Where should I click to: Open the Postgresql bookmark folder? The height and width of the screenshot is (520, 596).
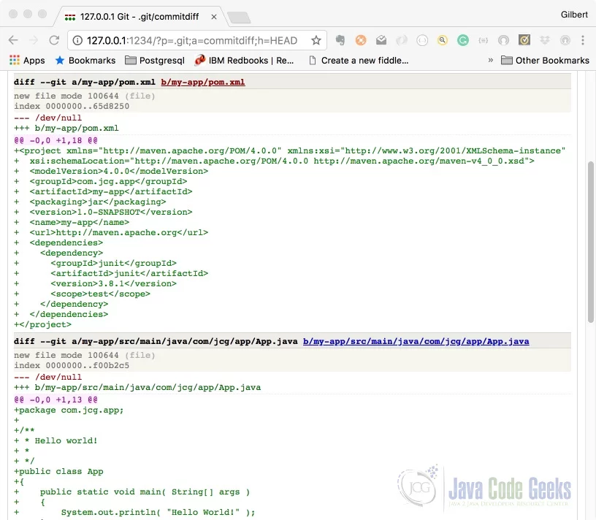click(155, 61)
